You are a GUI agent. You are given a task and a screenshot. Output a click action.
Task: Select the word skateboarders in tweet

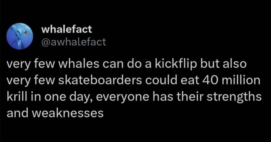pyautogui.click(x=100, y=81)
